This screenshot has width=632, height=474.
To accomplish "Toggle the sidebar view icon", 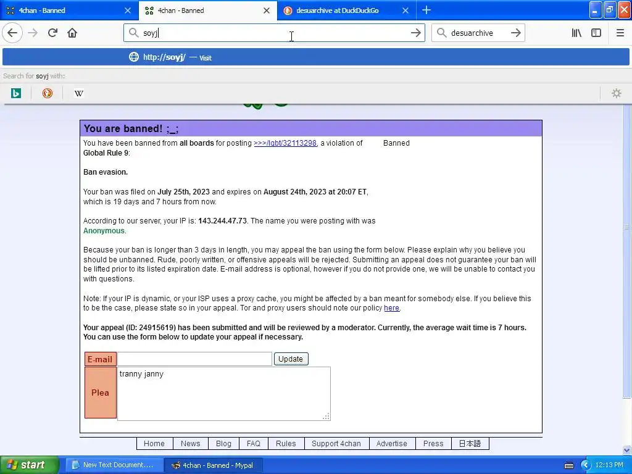I will tap(596, 33).
